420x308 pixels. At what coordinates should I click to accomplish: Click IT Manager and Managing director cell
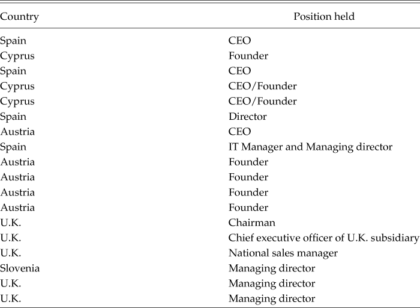[x=310, y=147]
